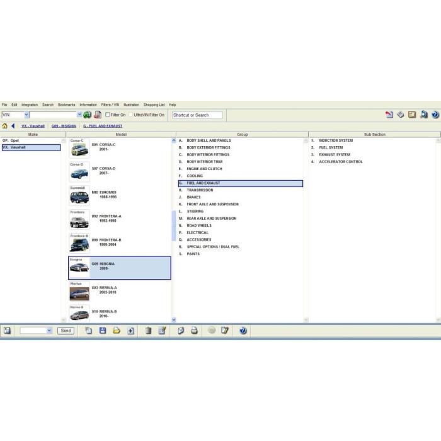Open the File menu
Viewport: 441px width, 441px height.
pyautogui.click(x=4, y=105)
